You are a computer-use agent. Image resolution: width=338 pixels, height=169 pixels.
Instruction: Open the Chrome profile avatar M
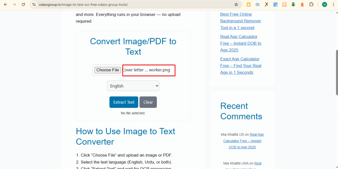point(324,5)
